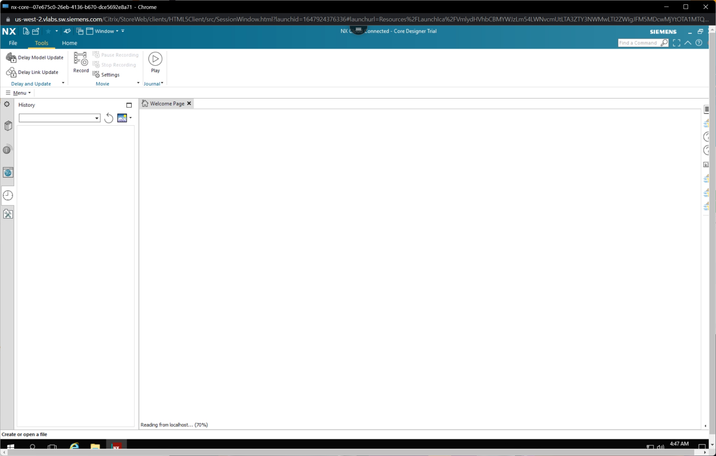Open the Web Browser sidebar globe icon
This screenshot has height=456, width=716.
tap(8, 173)
